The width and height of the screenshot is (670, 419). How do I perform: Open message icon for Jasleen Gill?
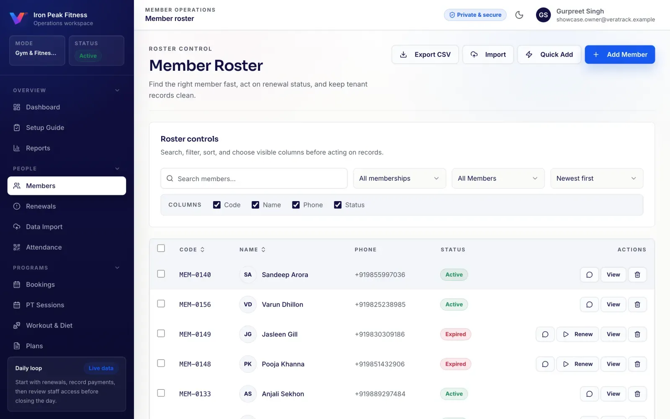pyautogui.click(x=545, y=334)
